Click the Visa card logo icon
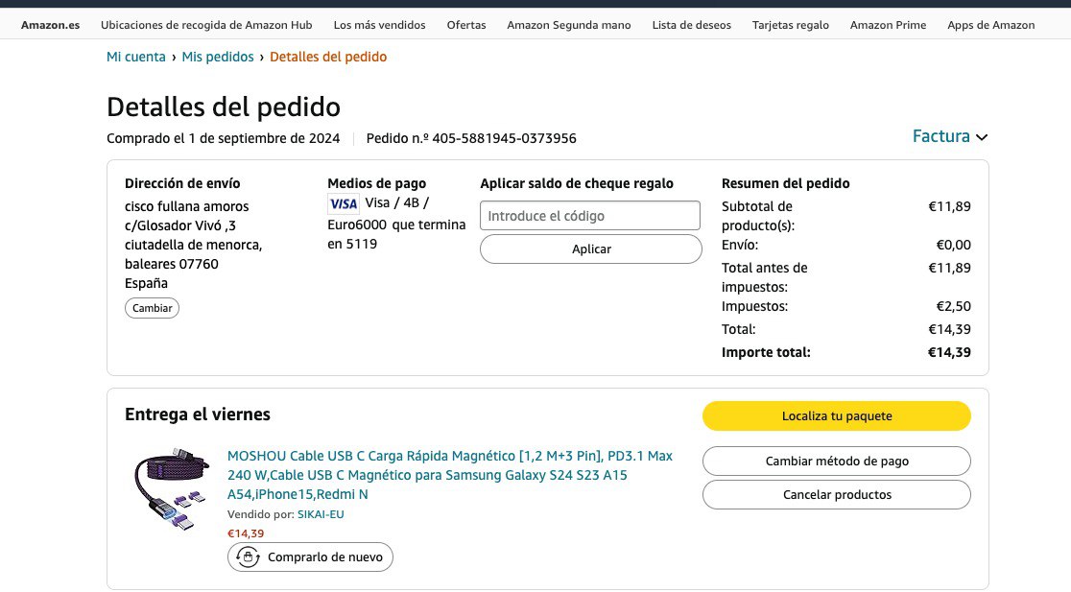The image size is (1071, 592). (343, 203)
